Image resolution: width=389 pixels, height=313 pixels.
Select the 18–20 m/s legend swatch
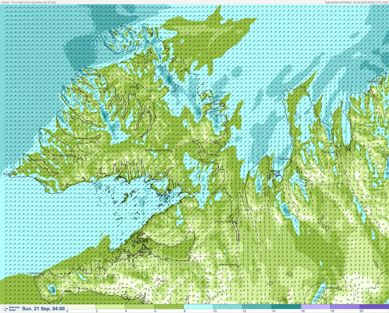[x=345, y=307]
